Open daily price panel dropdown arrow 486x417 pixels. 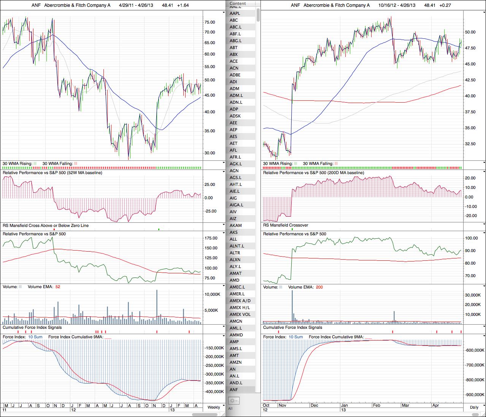pyautogui.click(x=484, y=12)
